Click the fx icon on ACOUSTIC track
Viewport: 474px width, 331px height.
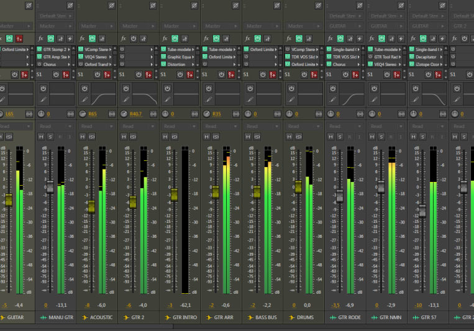[x=82, y=39]
